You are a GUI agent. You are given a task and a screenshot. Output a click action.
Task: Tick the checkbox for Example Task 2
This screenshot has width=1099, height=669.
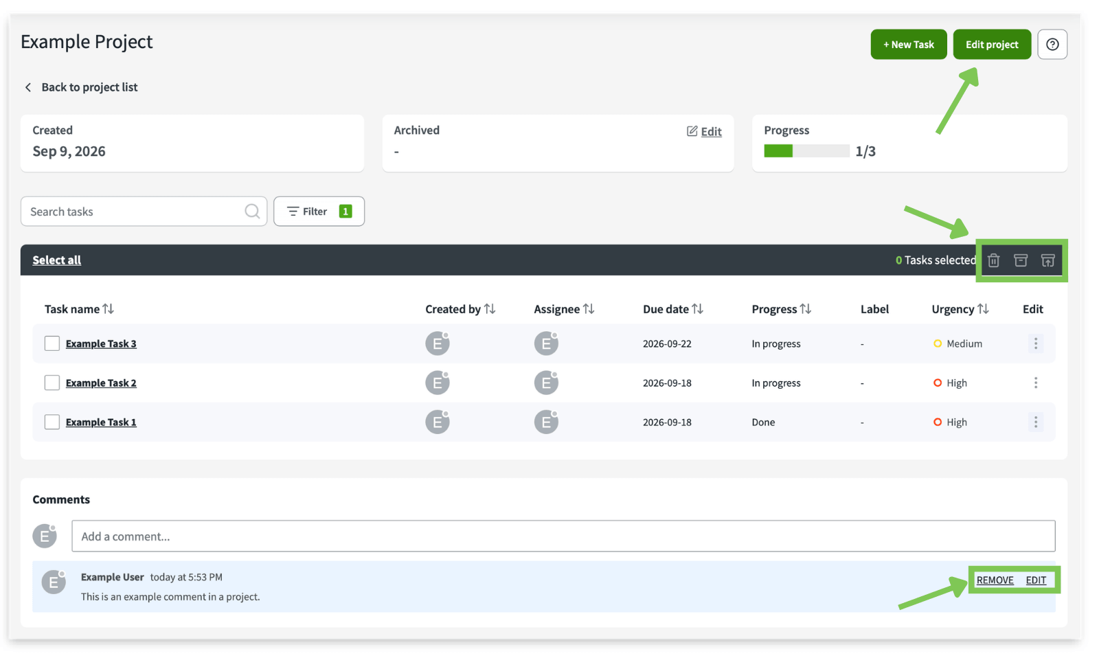(52, 383)
